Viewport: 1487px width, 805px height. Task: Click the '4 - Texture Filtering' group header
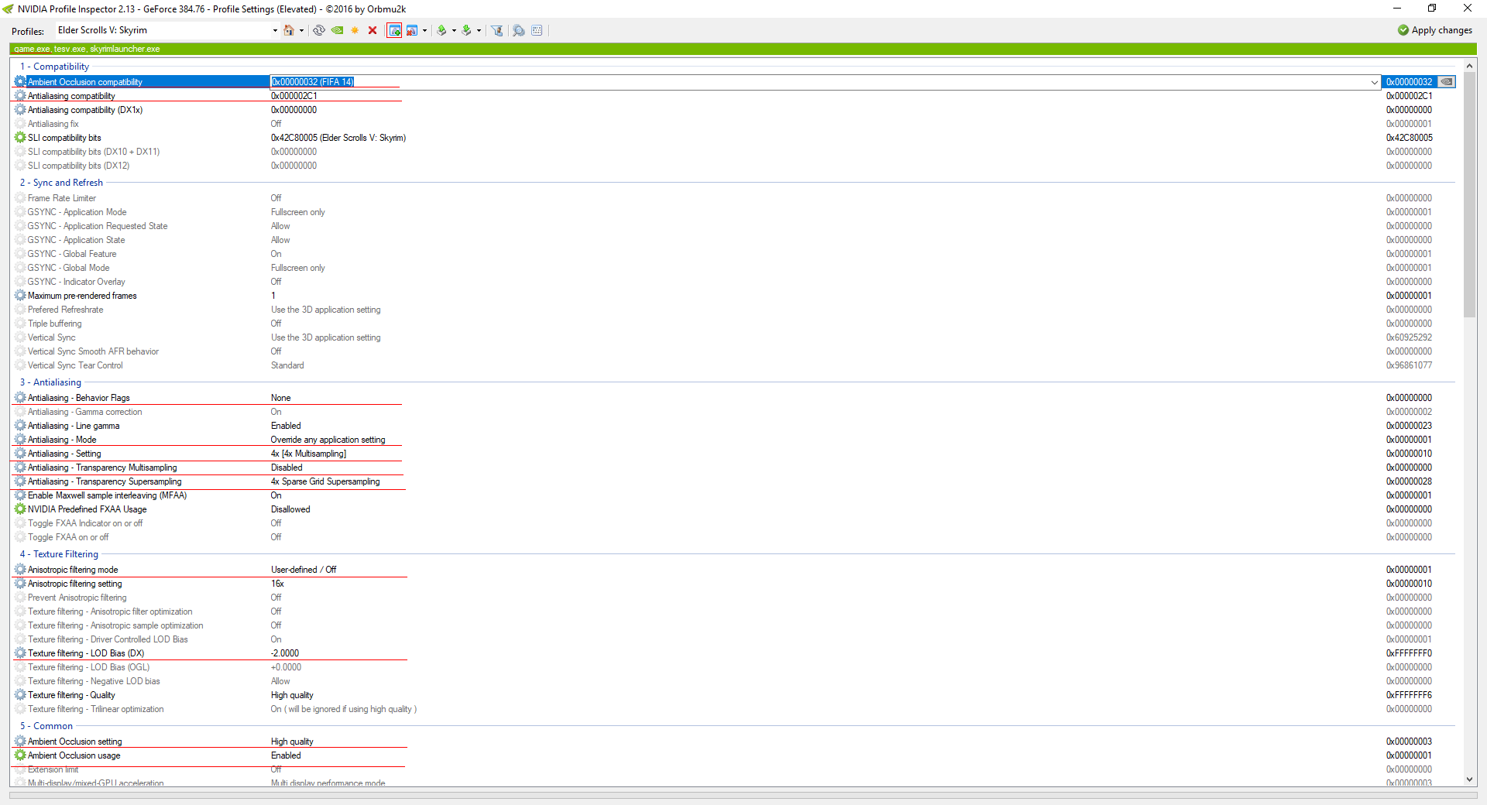click(x=59, y=554)
